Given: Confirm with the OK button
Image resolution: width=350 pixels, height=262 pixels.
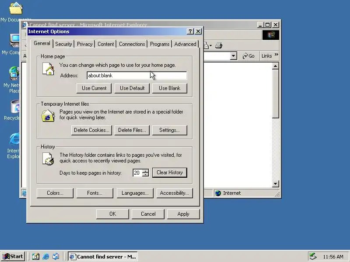Looking at the screenshot, I should pyautogui.click(x=112, y=214).
